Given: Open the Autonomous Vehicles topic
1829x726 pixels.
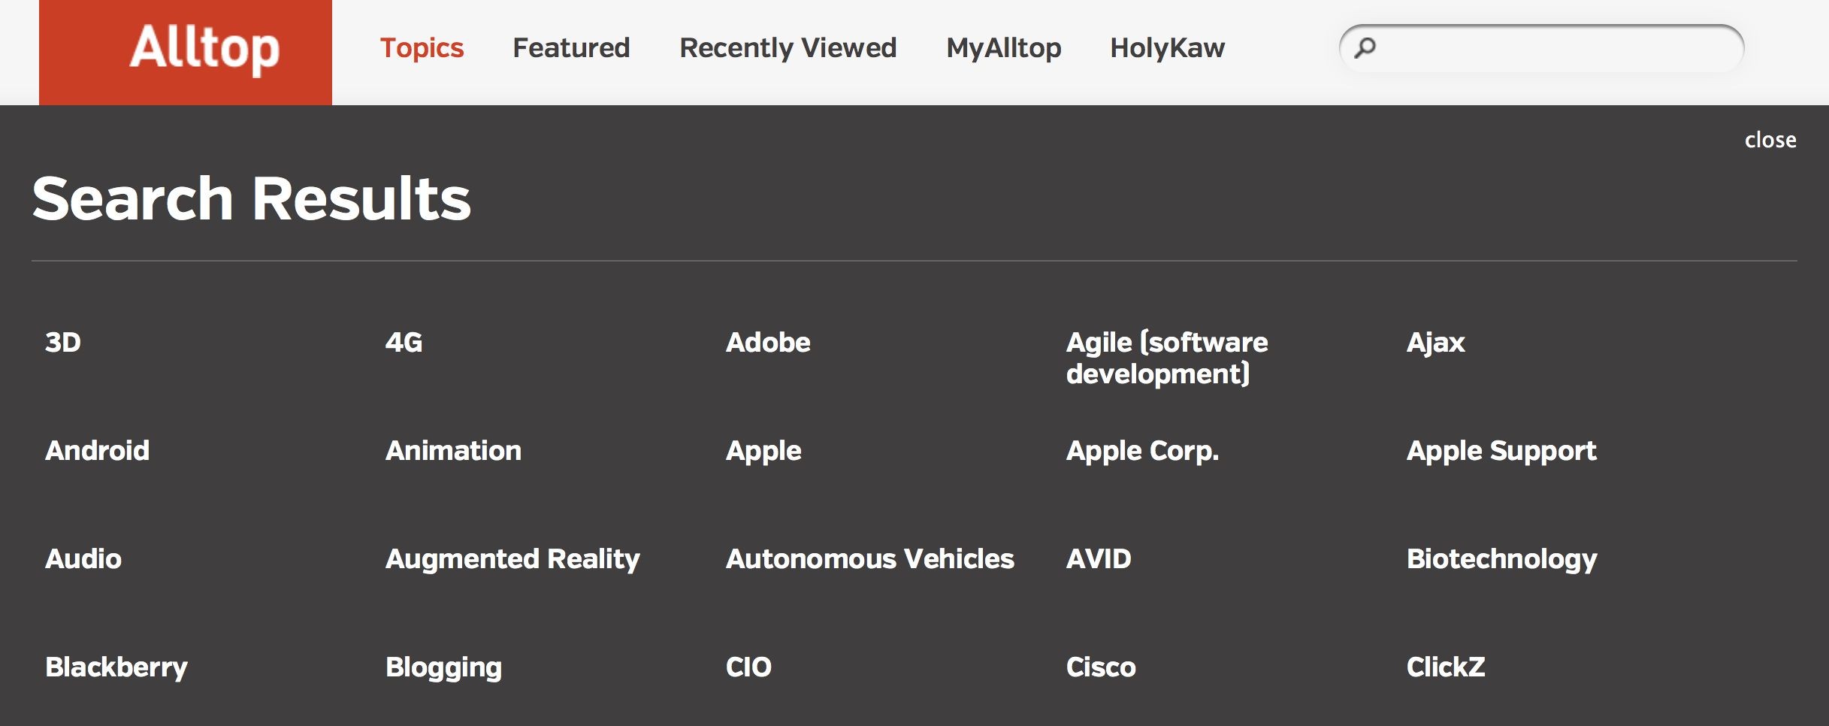Looking at the screenshot, I should coord(870,559).
